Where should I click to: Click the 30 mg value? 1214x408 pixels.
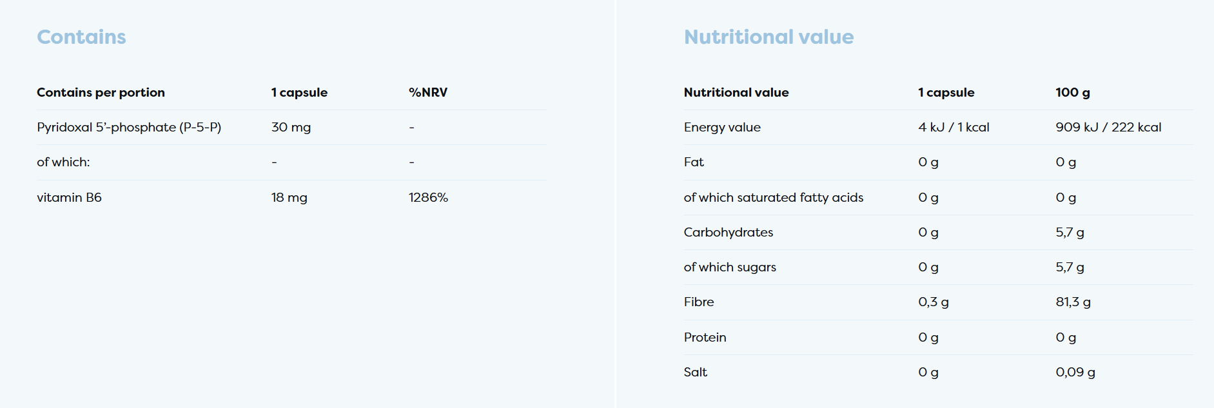click(291, 128)
